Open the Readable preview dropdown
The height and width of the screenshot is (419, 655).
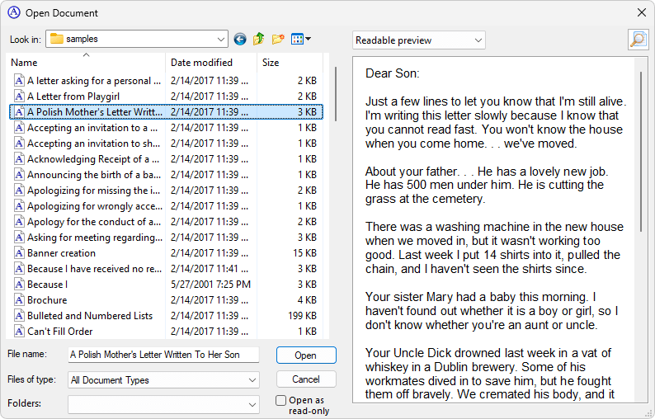478,40
